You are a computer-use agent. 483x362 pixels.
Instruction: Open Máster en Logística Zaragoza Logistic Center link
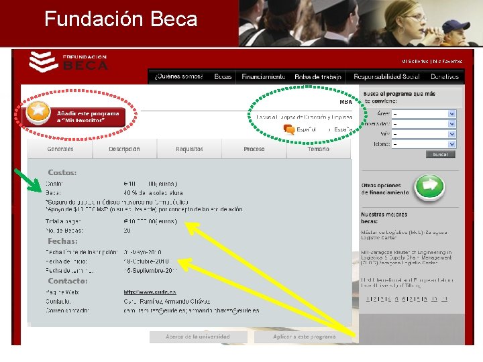click(404, 235)
